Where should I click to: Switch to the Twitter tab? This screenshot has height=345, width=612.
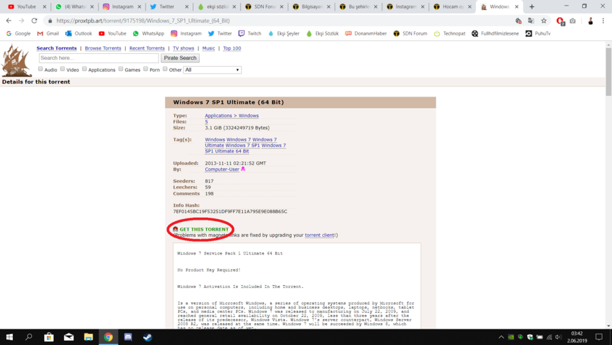169,7
